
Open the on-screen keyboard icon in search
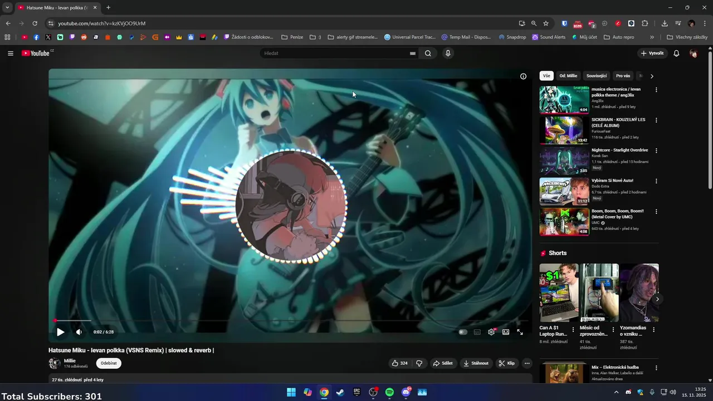(413, 53)
